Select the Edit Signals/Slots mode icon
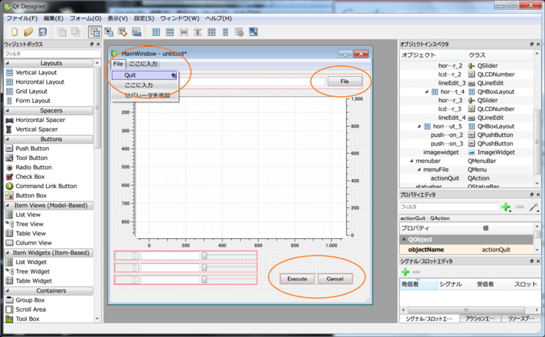This screenshot has height=337, width=545. tap(109, 32)
